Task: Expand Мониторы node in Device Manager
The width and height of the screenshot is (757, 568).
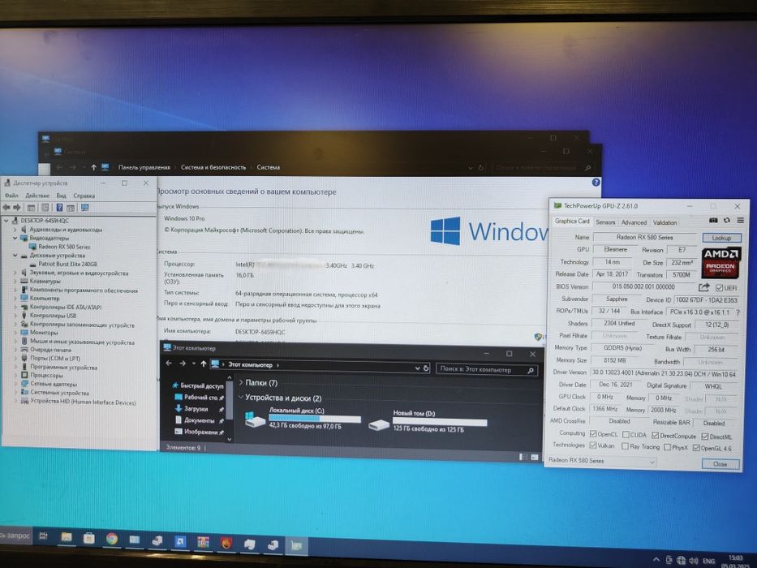Action: (15, 333)
